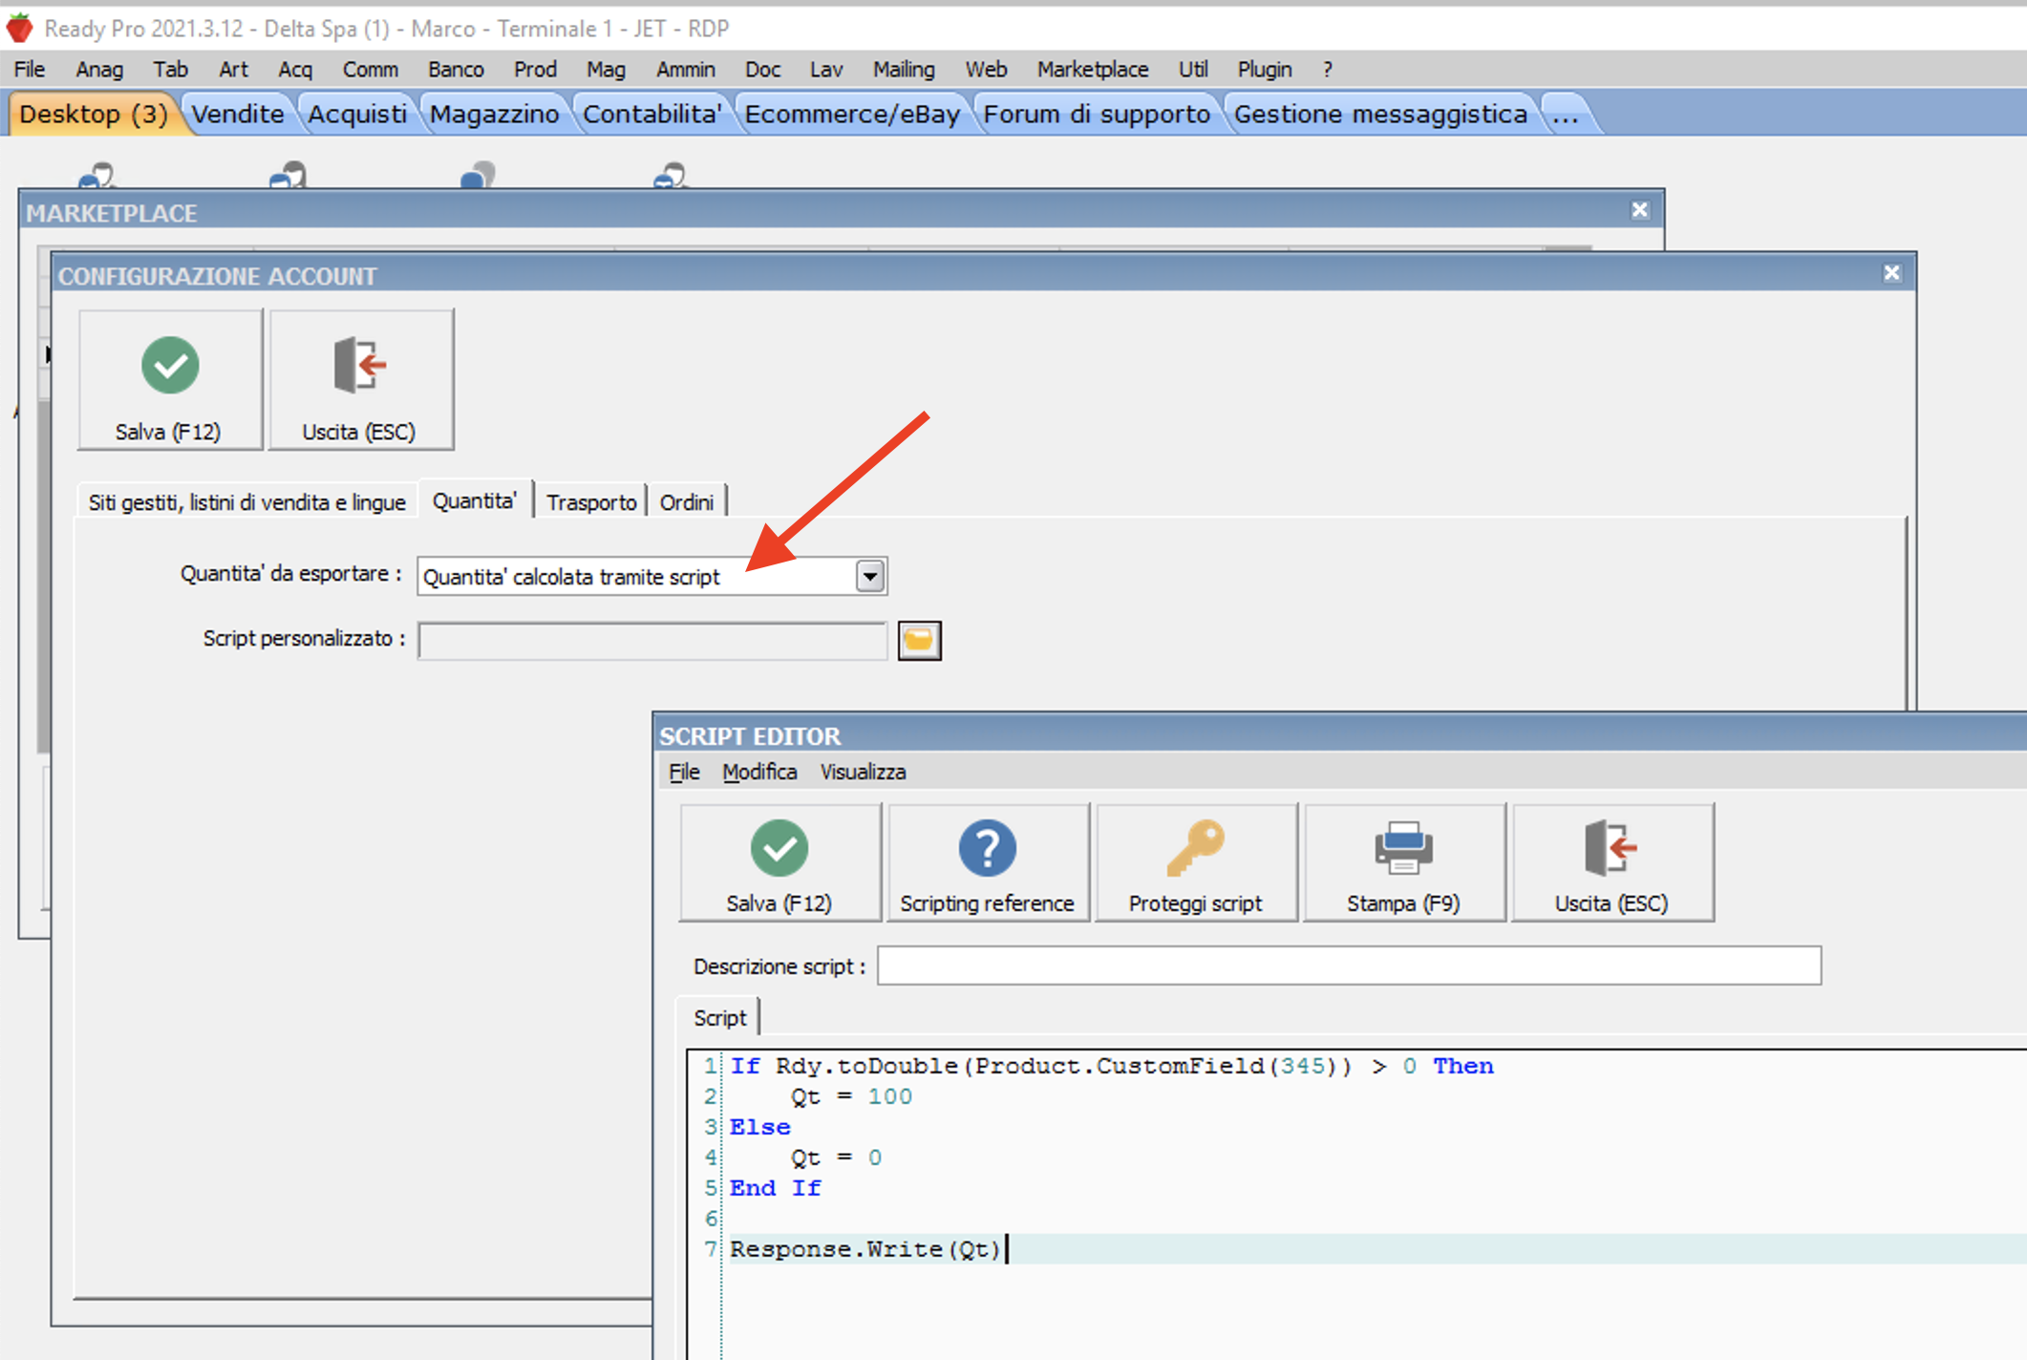Select the Script tab in Script Editor

[719, 1018]
